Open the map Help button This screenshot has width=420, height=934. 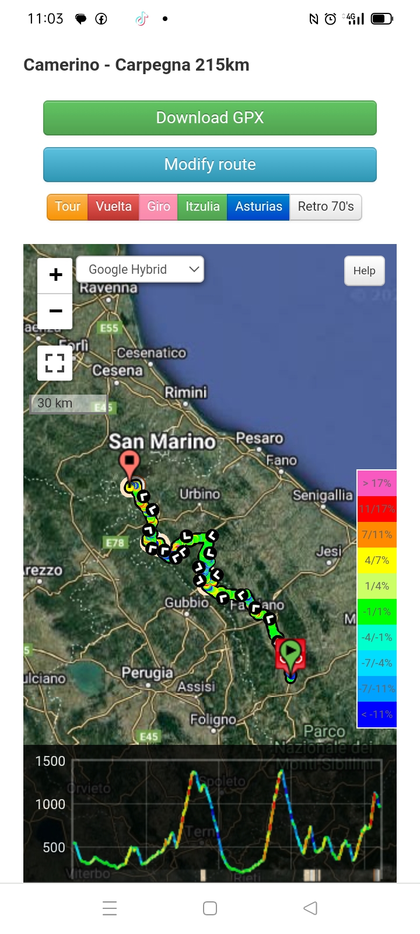(x=364, y=271)
